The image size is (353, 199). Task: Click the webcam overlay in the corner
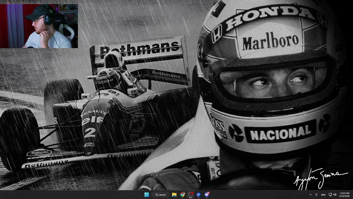click(39, 26)
